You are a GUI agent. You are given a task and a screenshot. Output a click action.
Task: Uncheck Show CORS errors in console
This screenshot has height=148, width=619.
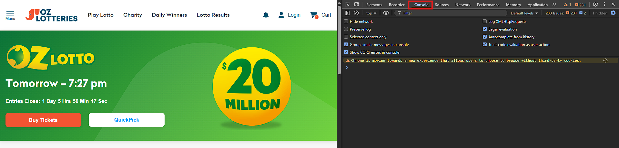pos(346,52)
